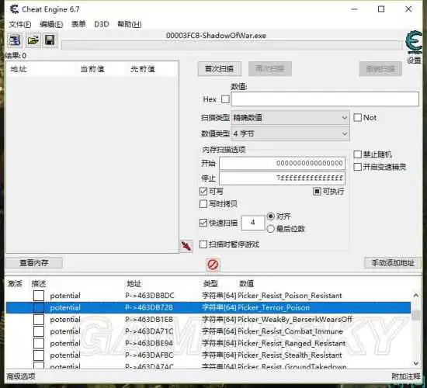Click the 数值 input field
427x388 pixels.
[325, 99]
